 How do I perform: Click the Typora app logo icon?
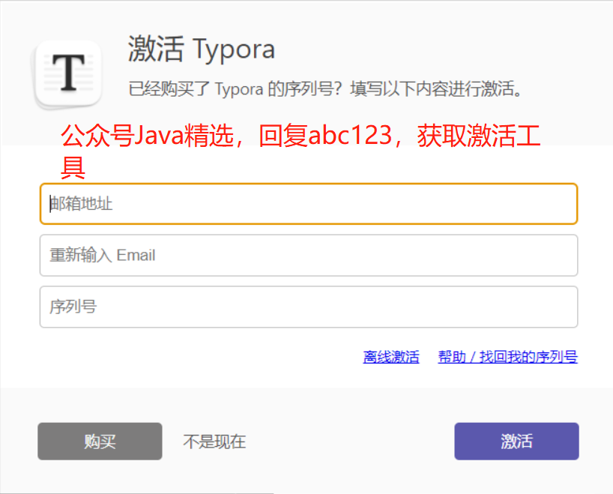[x=68, y=74]
